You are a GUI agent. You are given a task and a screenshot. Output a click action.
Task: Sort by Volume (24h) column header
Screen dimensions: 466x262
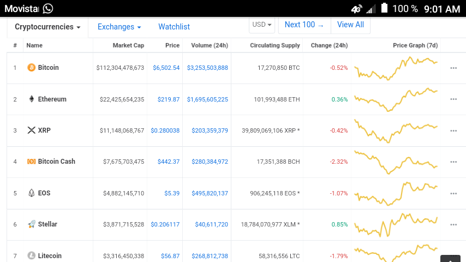click(210, 45)
